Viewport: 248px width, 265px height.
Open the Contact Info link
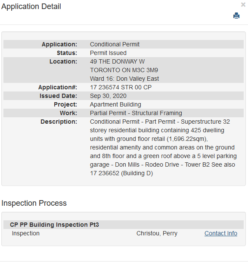pyautogui.click(x=221, y=233)
